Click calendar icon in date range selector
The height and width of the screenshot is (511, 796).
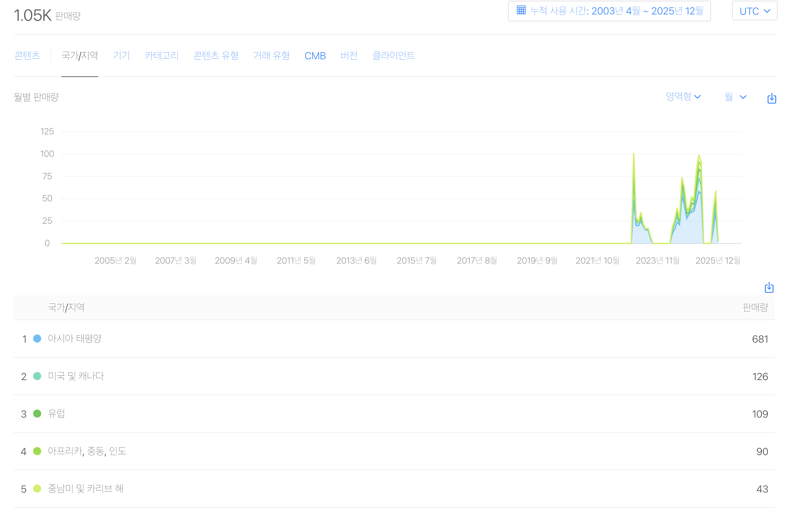click(x=521, y=10)
